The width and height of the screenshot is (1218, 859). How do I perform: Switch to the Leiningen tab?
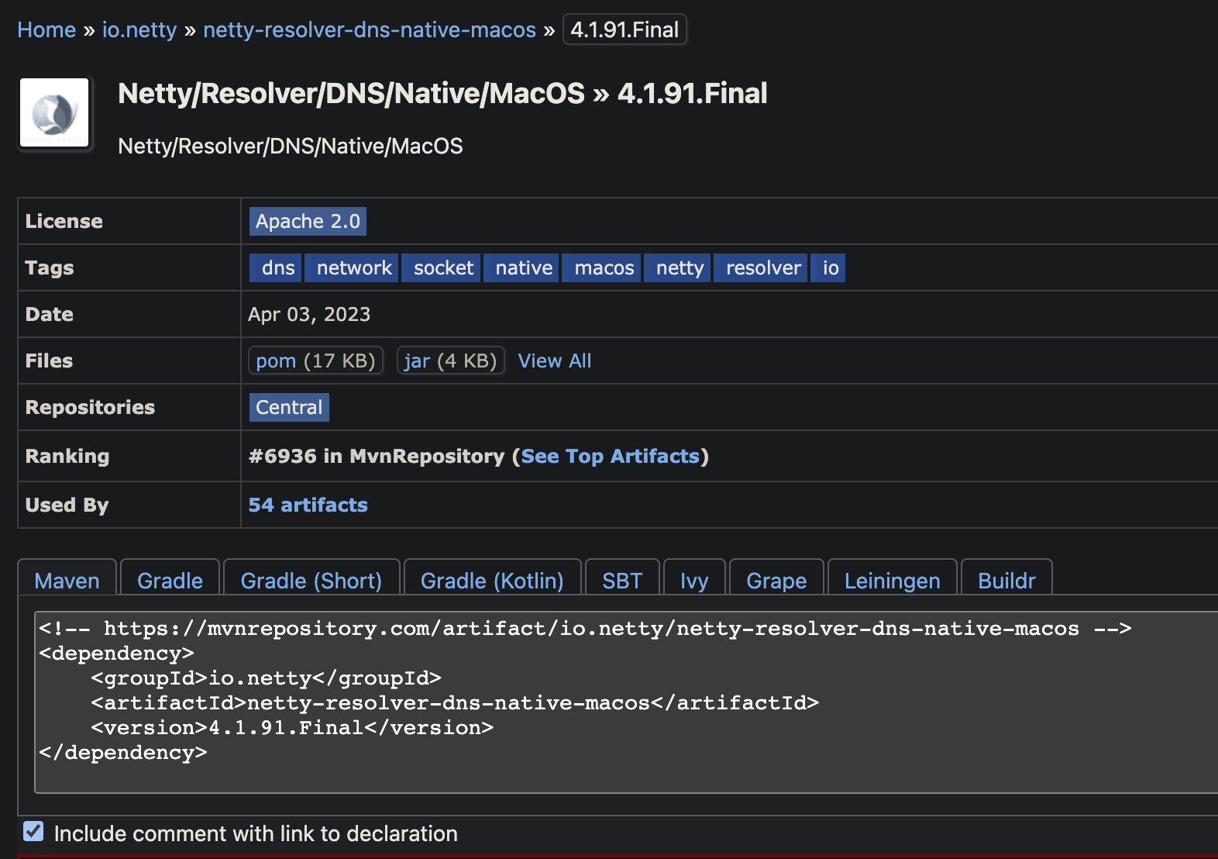893,578
